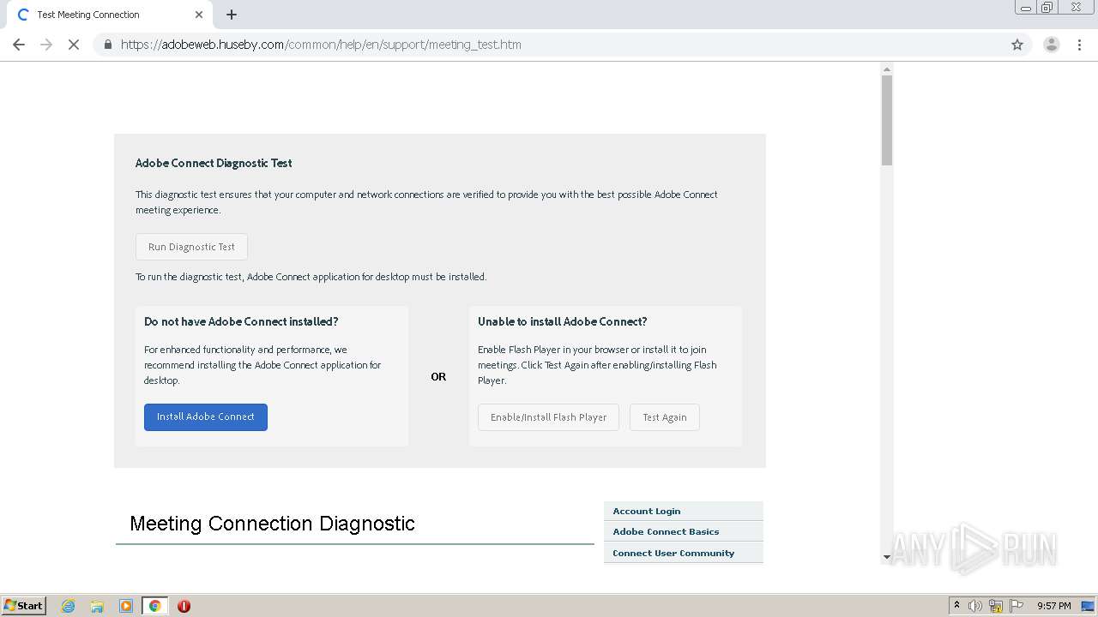Click the taskbar clock showing 9:57 PM
This screenshot has height=617, width=1098.
pos(1053,606)
